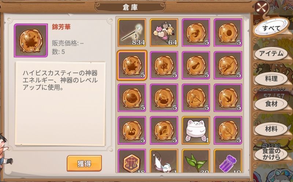Select the white cat plush item
This screenshot has width=293, height=182.
click(196, 130)
